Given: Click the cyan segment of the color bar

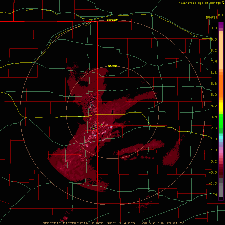Looking at the screenshot, I should click(221, 137).
